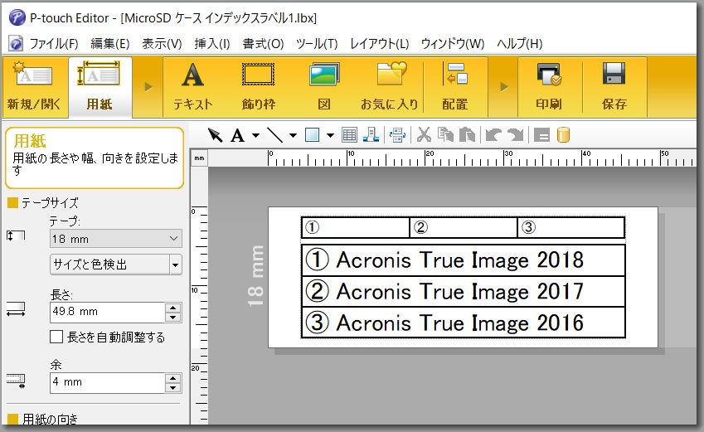Image resolution: width=704 pixels, height=432 pixels.
Task: Open the ウィンドウ(W) menu
Action: point(453,44)
